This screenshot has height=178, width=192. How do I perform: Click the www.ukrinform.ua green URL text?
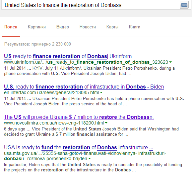click(86, 62)
